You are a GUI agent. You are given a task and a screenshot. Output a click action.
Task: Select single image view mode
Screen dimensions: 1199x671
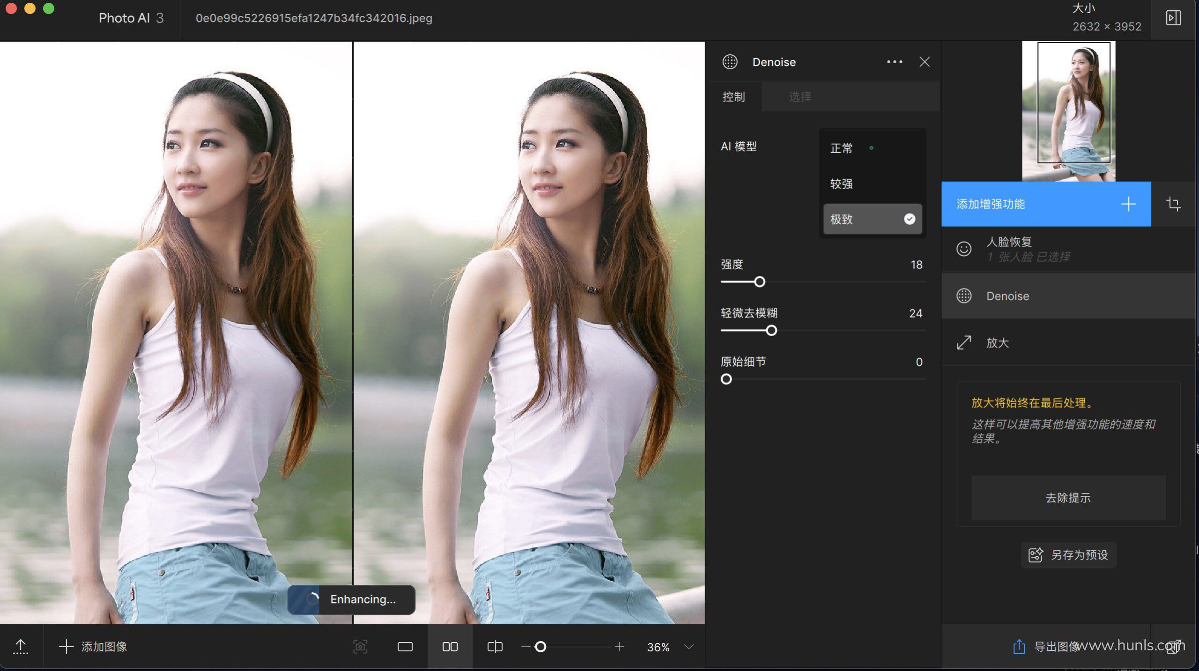pyautogui.click(x=405, y=647)
